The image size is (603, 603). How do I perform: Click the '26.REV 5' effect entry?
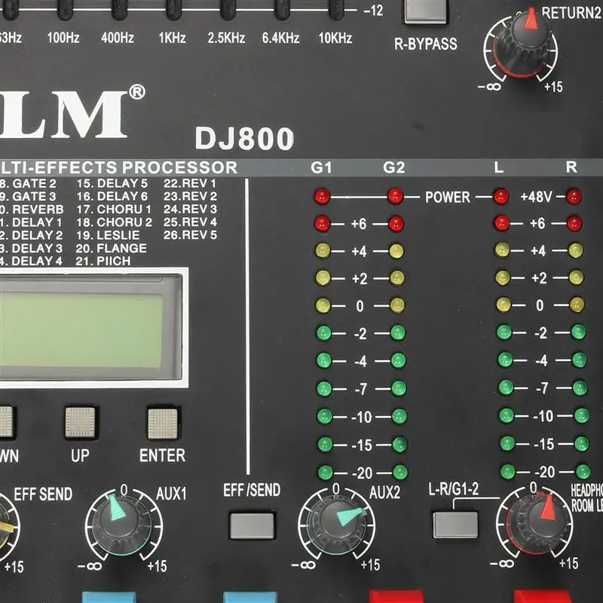(x=191, y=234)
